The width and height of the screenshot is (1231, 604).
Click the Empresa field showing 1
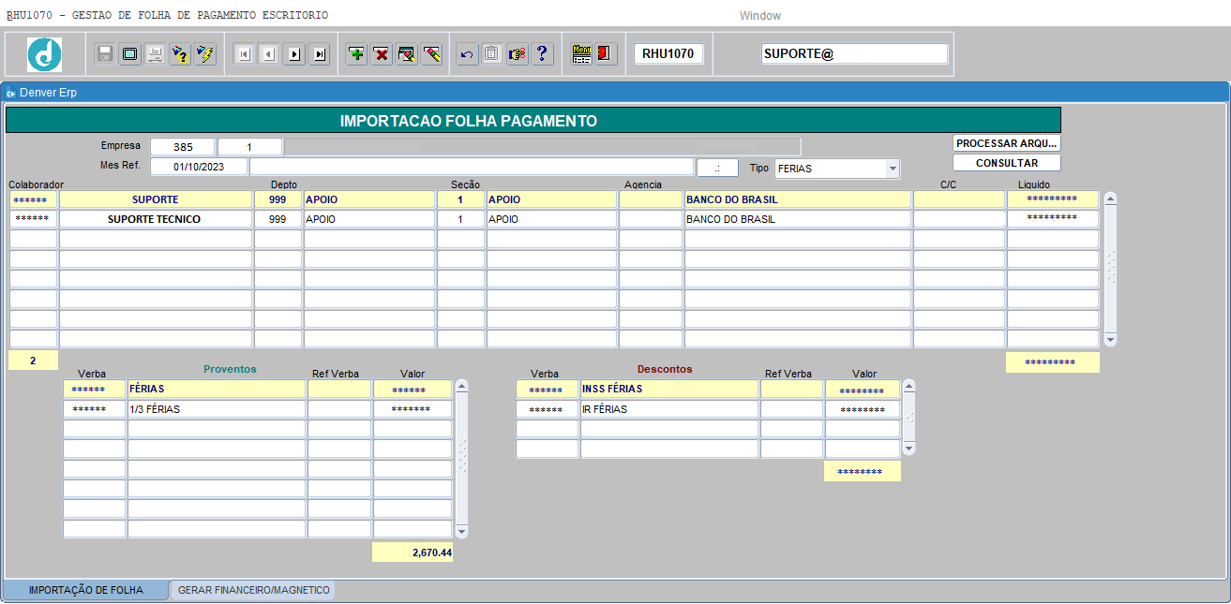click(x=249, y=147)
